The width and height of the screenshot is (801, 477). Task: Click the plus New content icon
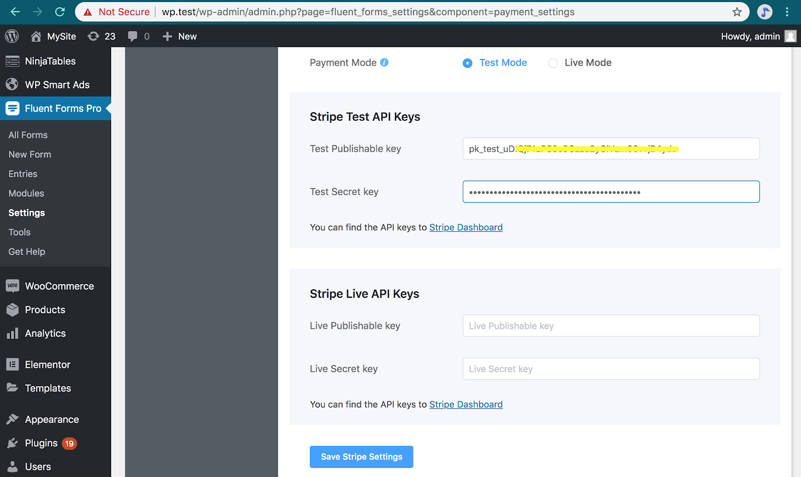tap(167, 36)
